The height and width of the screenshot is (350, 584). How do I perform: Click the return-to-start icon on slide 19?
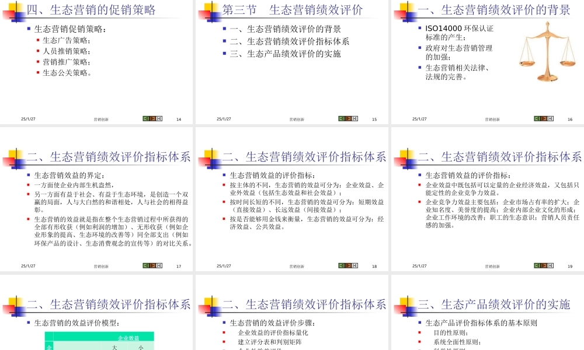[549, 264]
